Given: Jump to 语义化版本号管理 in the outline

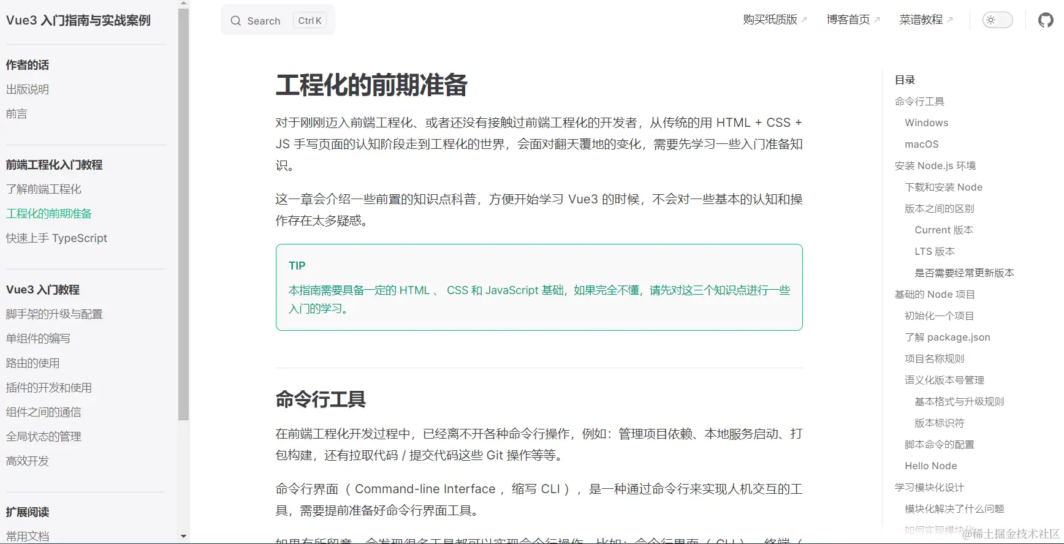Looking at the screenshot, I should point(944,380).
